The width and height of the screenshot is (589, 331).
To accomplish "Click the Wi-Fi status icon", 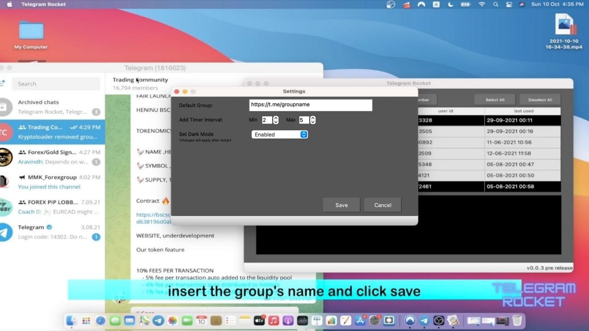I will tap(482, 4).
